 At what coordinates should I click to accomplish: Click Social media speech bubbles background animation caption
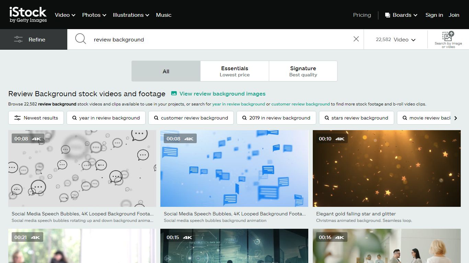pyautogui.click(x=215, y=221)
